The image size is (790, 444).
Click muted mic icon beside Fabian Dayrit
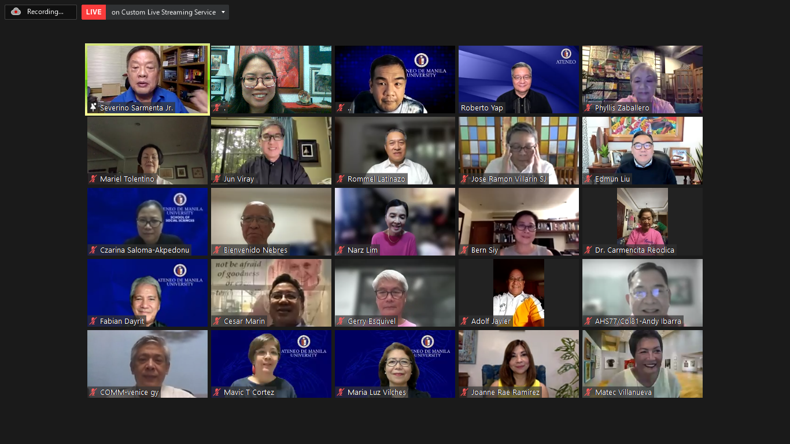93,321
